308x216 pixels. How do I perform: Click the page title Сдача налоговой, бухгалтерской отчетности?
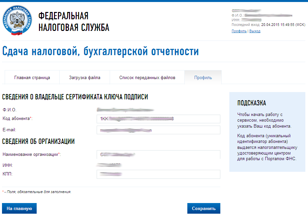pyautogui.click(x=100, y=52)
